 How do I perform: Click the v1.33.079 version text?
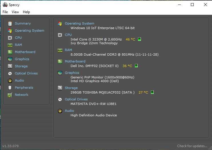[x=10, y=146]
